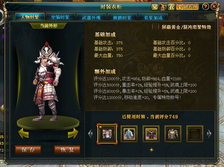
Task: Select the fourth golden armor costume
Action: pyautogui.click(x=173, y=134)
